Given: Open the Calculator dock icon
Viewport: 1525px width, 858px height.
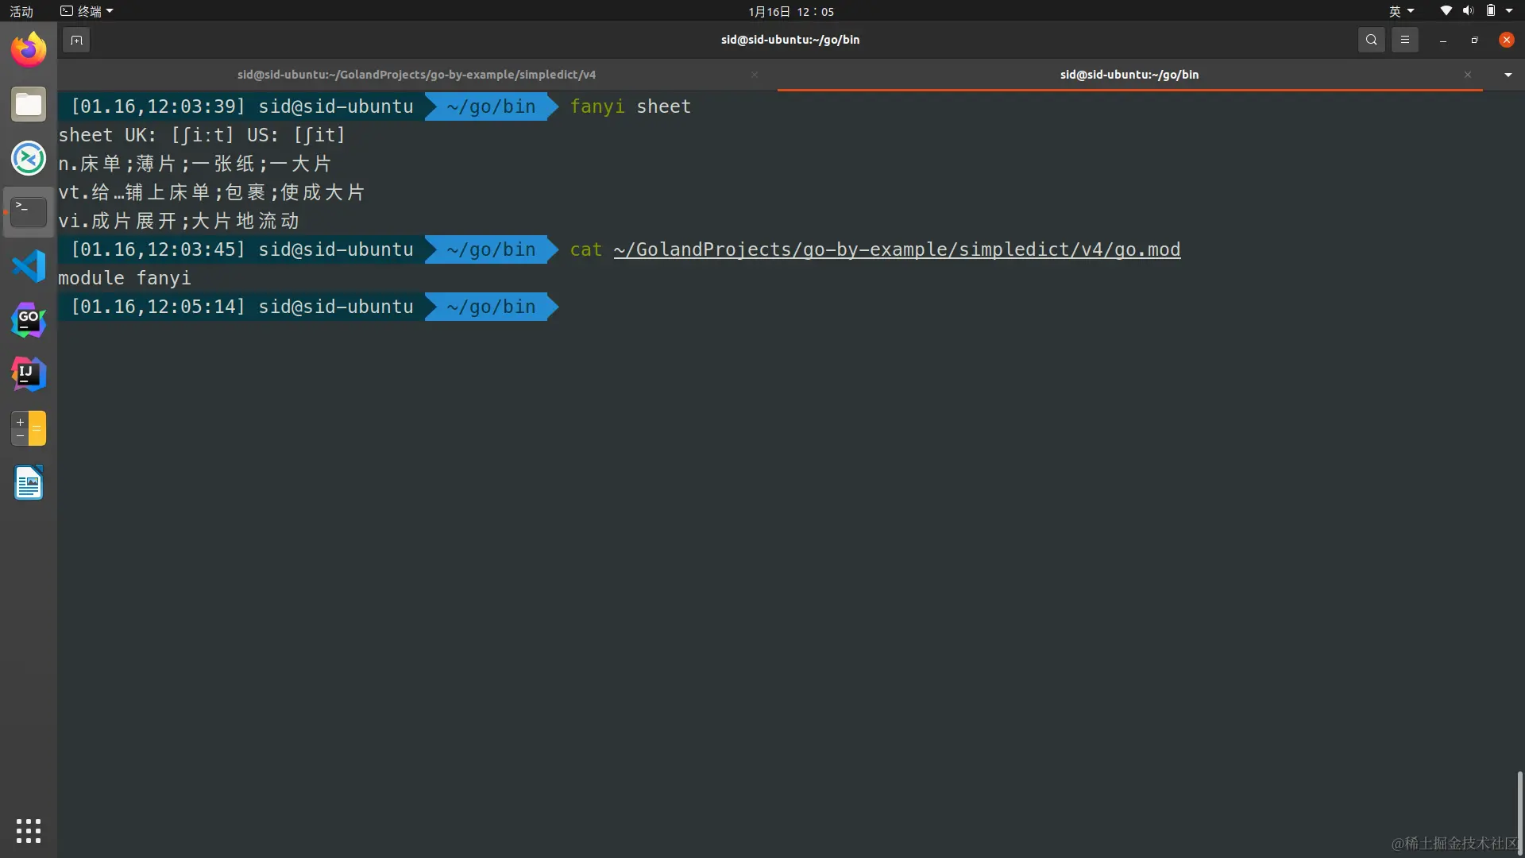Looking at the screenshot, I should (x=29, y=428).
